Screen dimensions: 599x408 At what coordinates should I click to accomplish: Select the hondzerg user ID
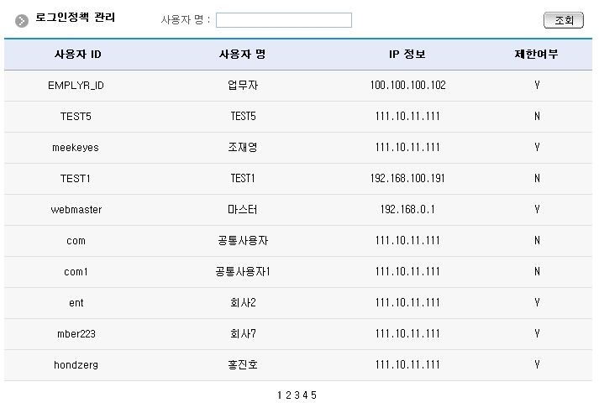[x=76, y=365]
